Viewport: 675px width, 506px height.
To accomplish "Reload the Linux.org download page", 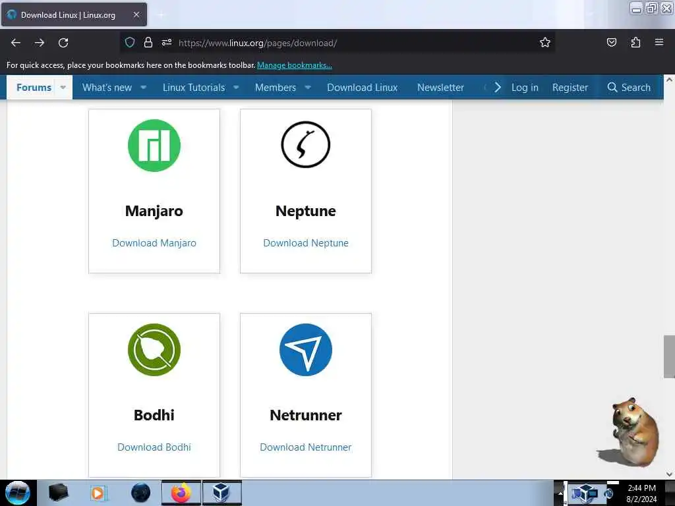I will 63,43.
